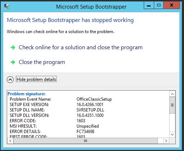Collapse details using the circled chevron icon
This screenshot has width=184, height=151.
tap(10, 79)
